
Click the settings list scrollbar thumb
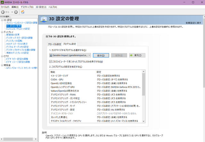click(x=143, y=84)
